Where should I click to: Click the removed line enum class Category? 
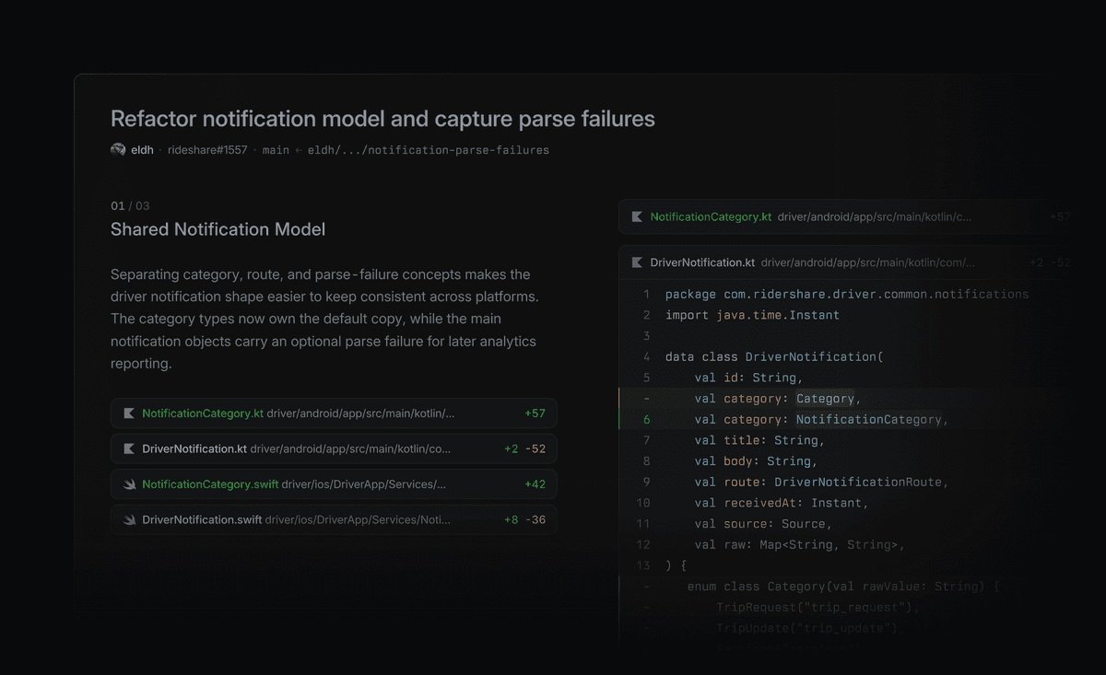point(843,587)
